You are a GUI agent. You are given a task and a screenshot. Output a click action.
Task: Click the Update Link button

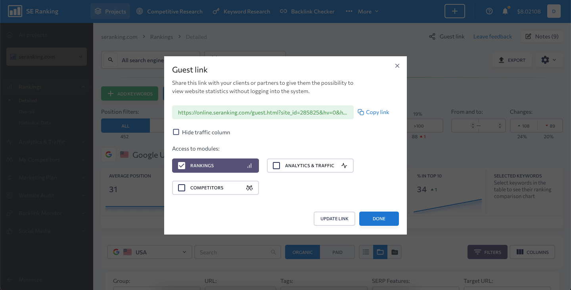pos(334,219)
